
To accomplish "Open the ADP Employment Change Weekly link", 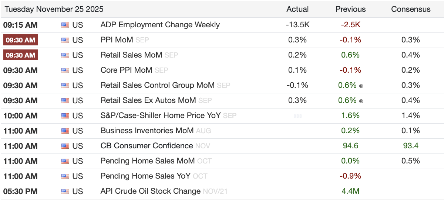I will pyautogui.click(x=160, y=25).
